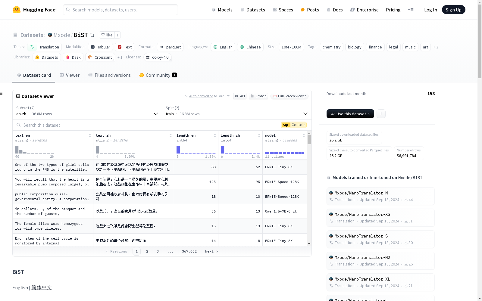Click the parquet format tag

click(170, 47)
